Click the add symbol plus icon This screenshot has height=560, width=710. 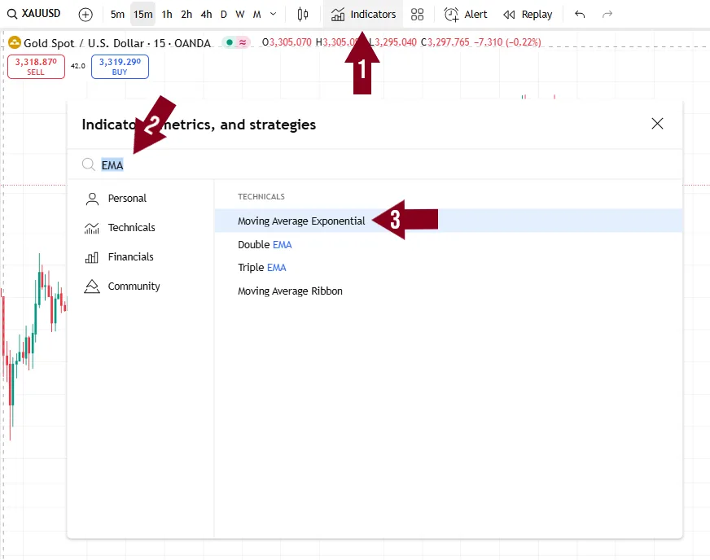(x=85, y=14)
